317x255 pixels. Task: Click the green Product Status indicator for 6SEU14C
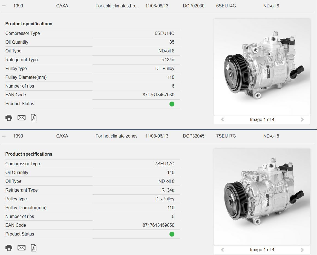pyautogui.click(x=172, y=104)
